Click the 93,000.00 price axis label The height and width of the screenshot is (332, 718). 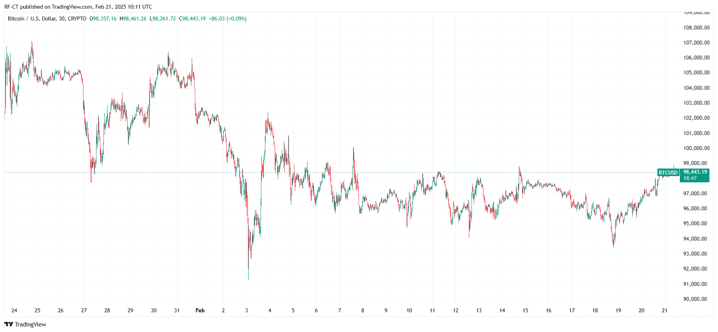695,254
